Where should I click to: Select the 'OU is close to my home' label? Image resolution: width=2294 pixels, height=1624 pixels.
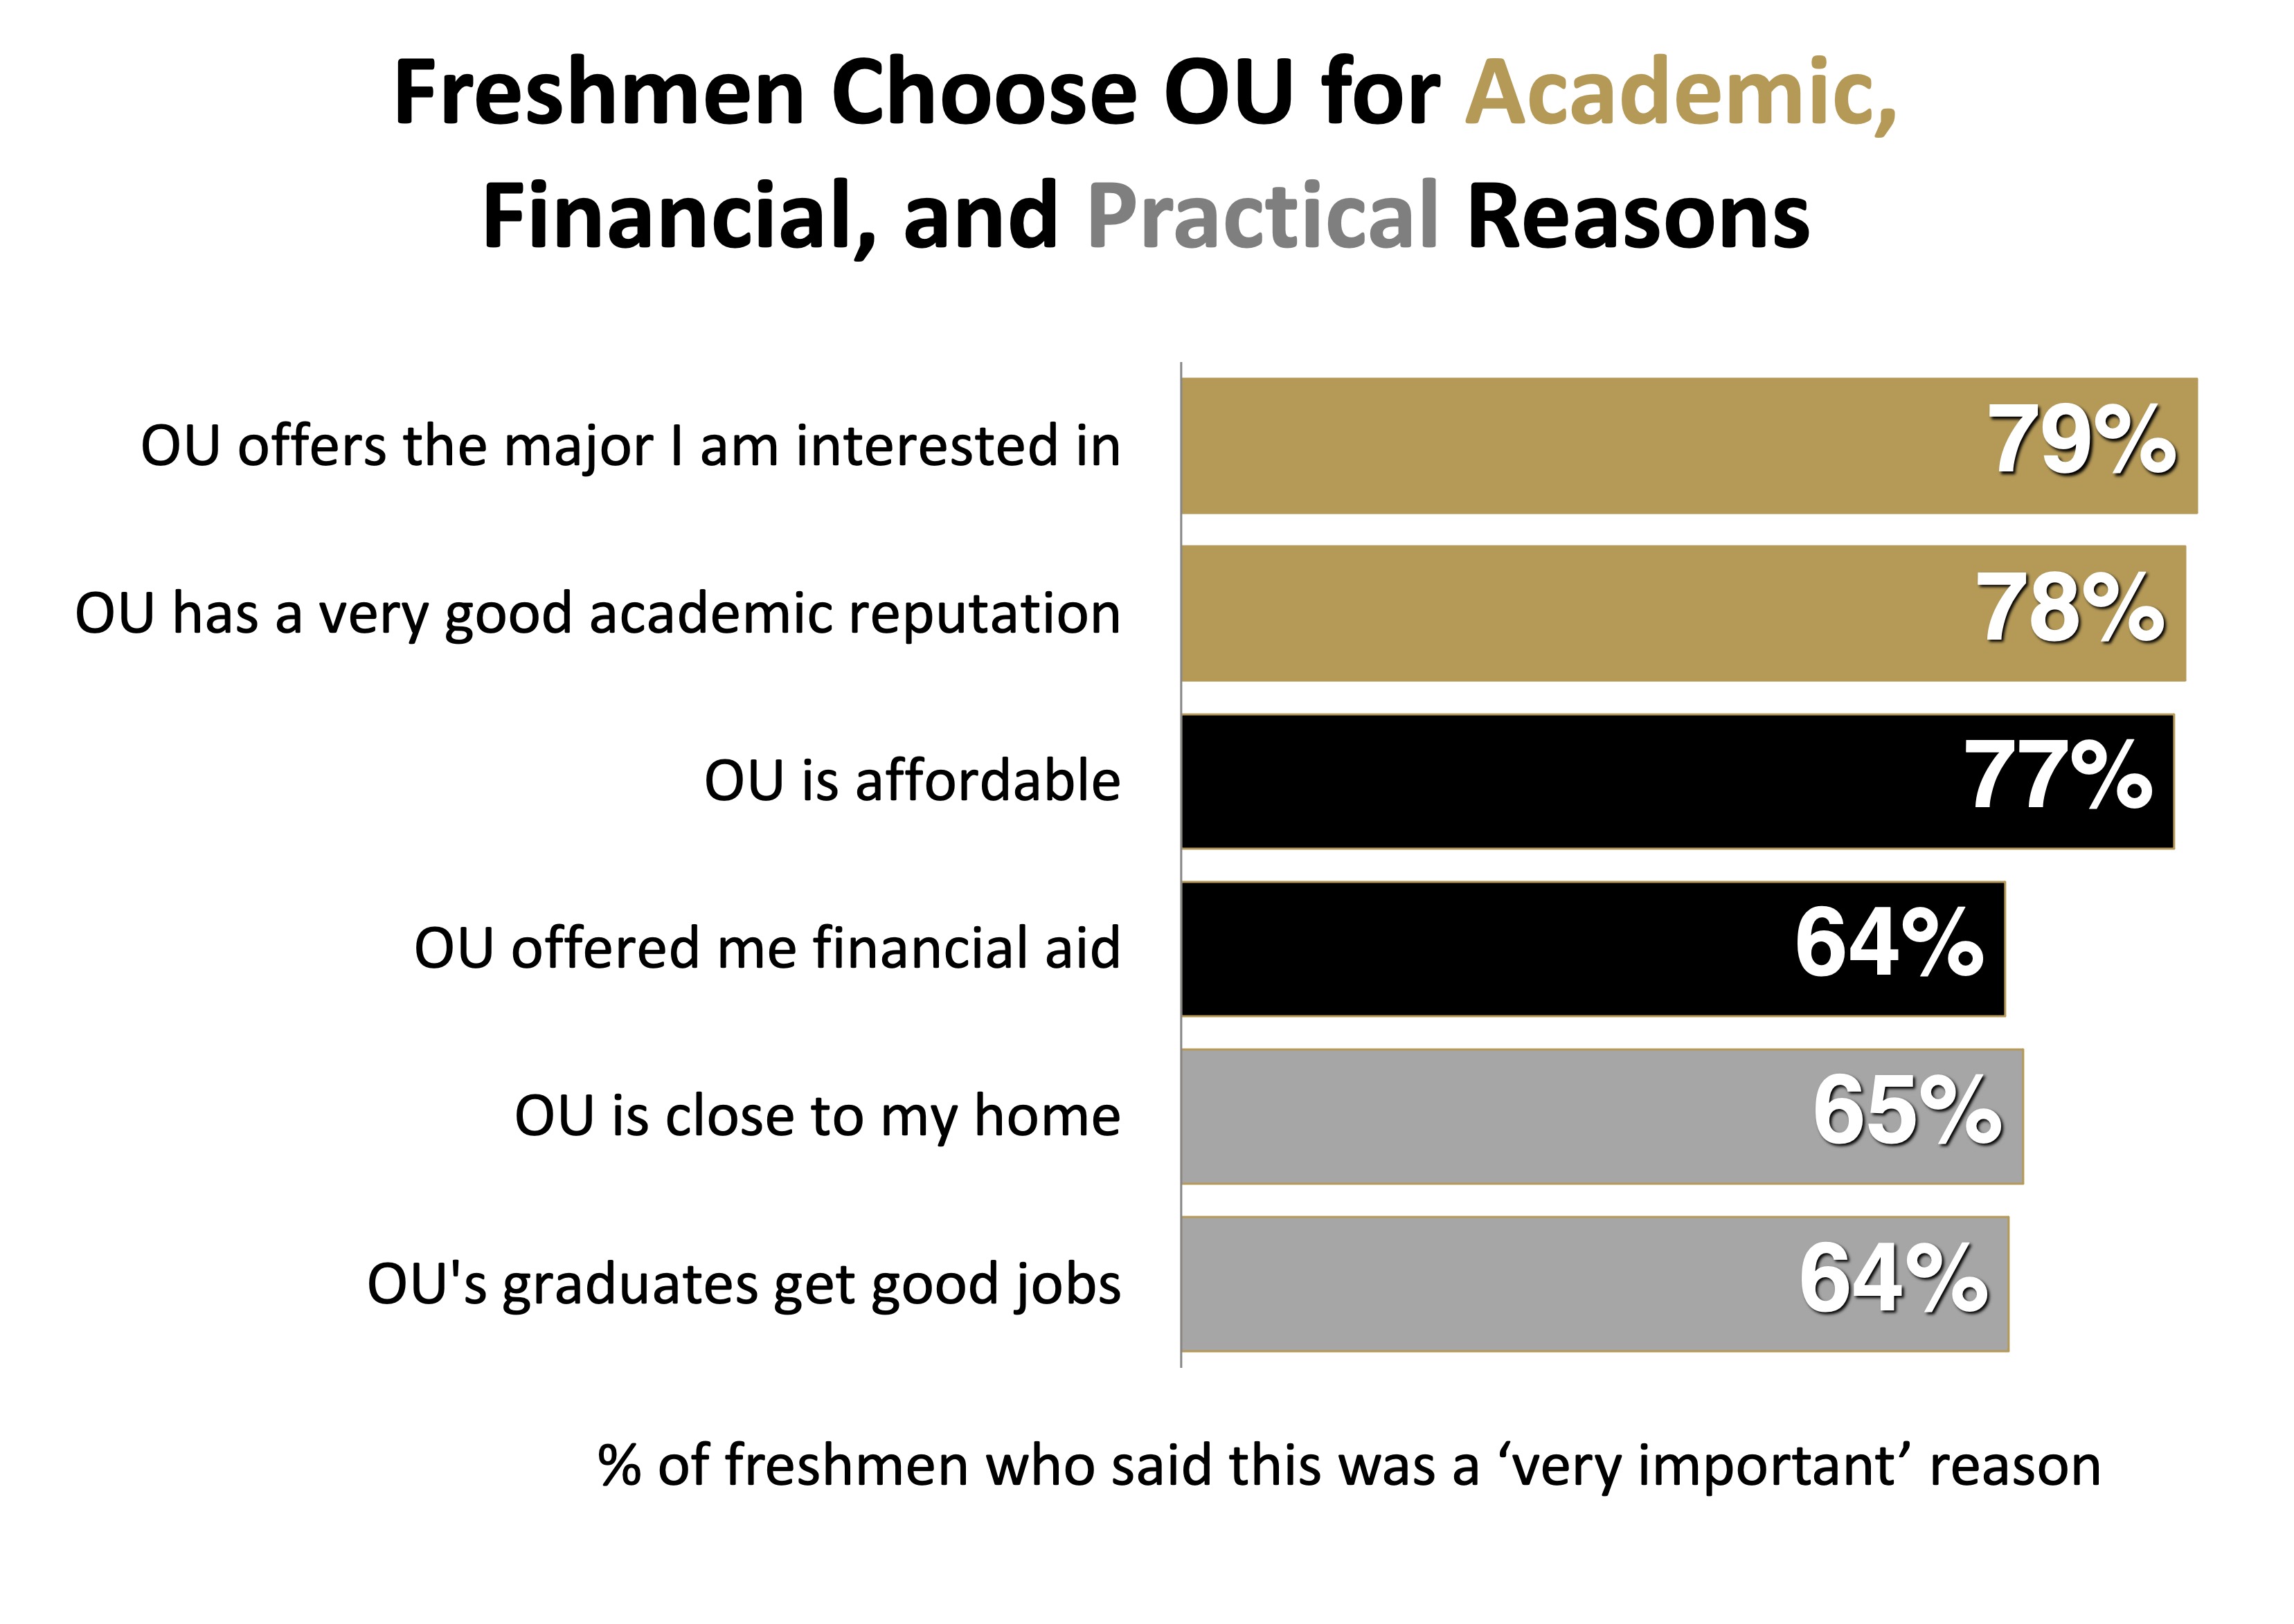coord(817,1116)
